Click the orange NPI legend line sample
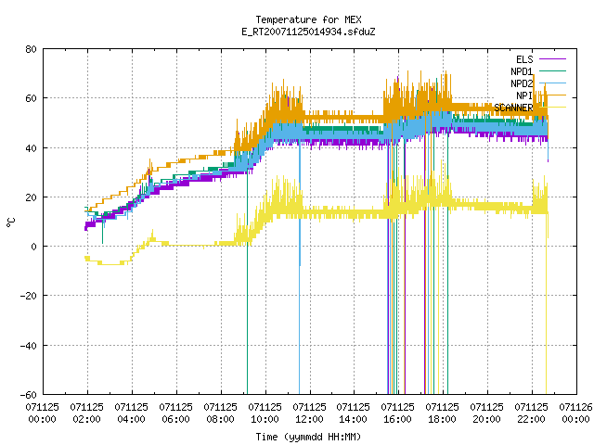This screenshot has height=445, width=594. pyautogui.click(x=552, y=95)
